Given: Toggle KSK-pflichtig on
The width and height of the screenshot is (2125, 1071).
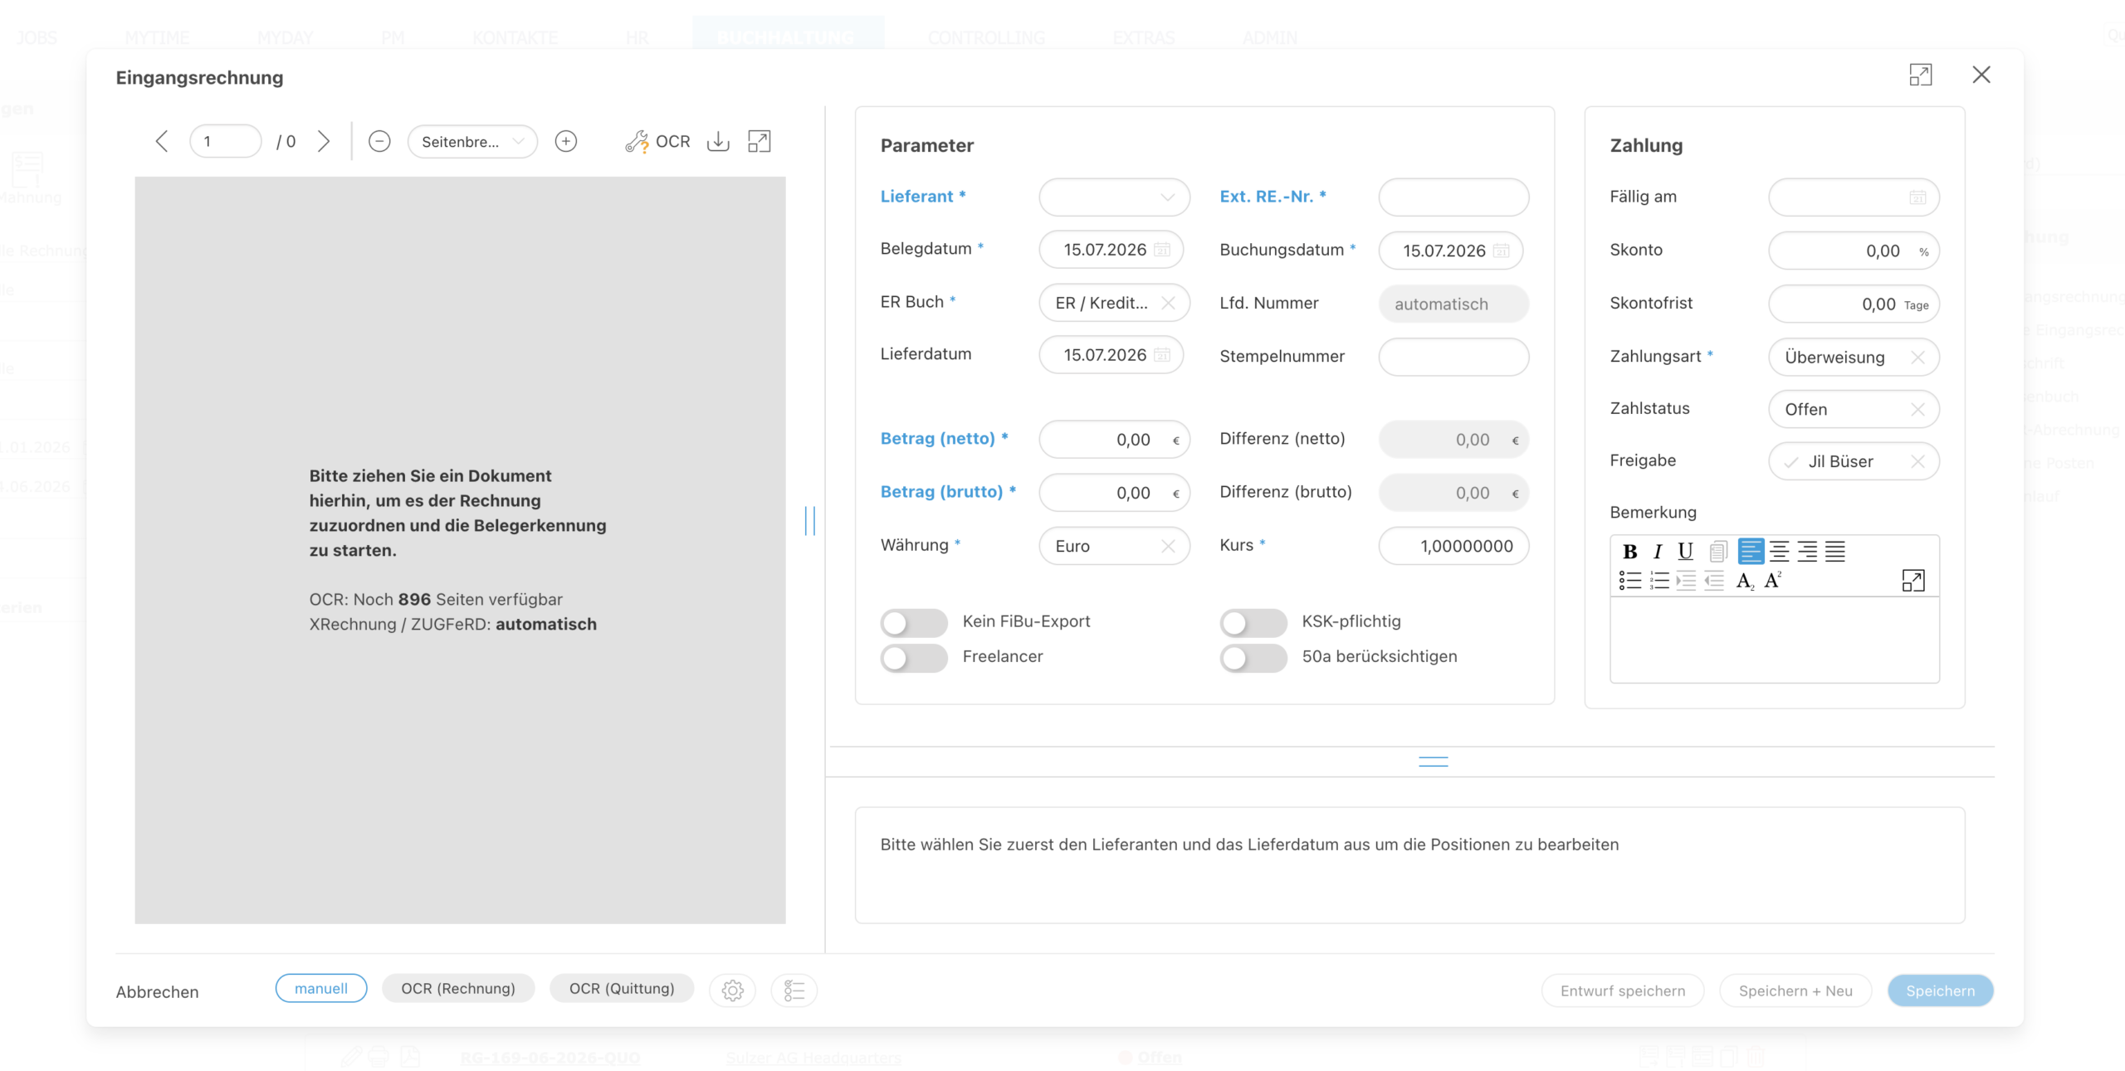Looking at the screenshot, I should pos(1253,622).
